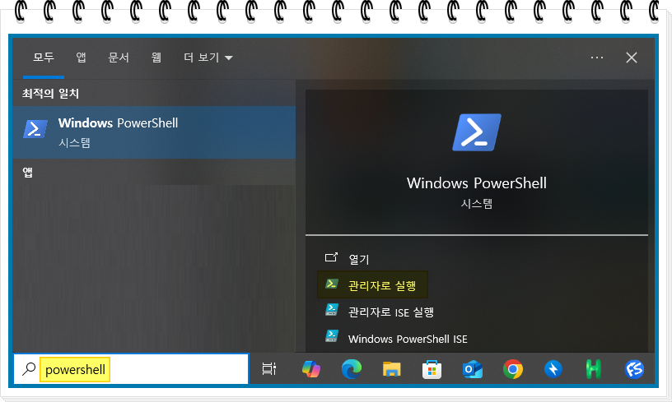Launch Copilot from the taskbar
Screen dimensions: 672x402
pyautogui.click(x=311, y=369)
